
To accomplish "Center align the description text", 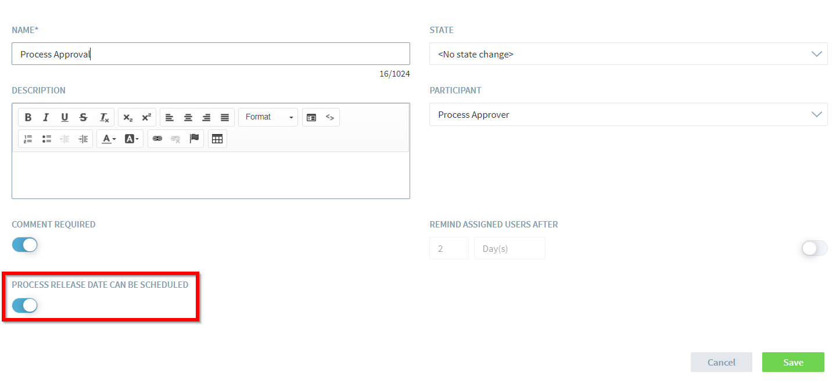I will pos(188,117).
